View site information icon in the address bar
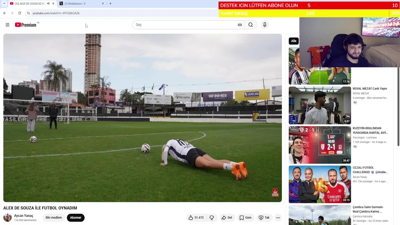 [x=28, y=13]
